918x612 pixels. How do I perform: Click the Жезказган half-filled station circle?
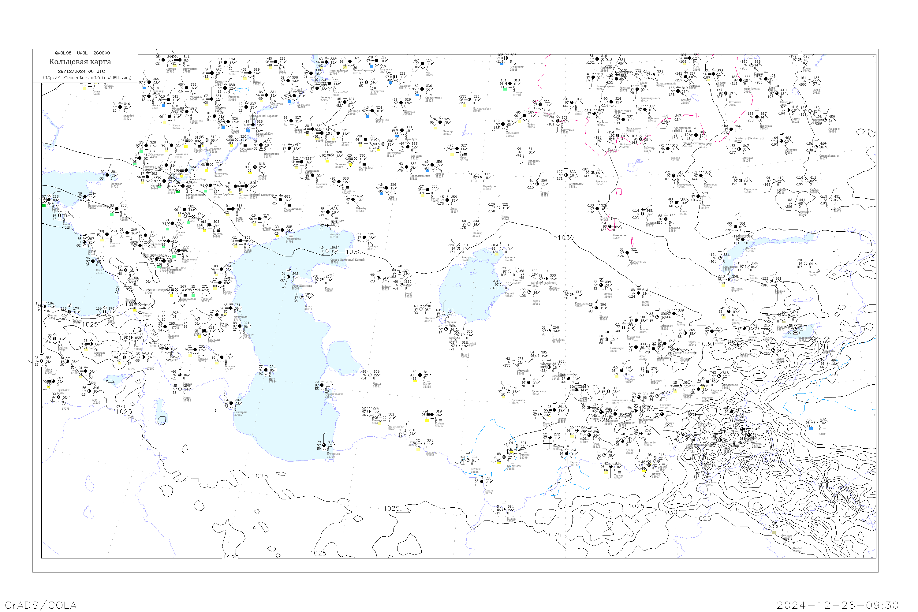[x=610, y=226]
